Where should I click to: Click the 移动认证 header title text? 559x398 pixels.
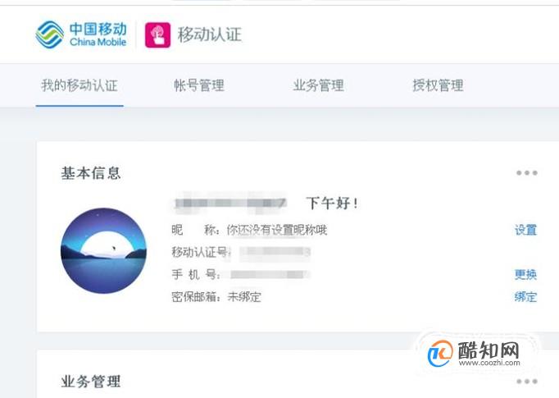point(210,35)
